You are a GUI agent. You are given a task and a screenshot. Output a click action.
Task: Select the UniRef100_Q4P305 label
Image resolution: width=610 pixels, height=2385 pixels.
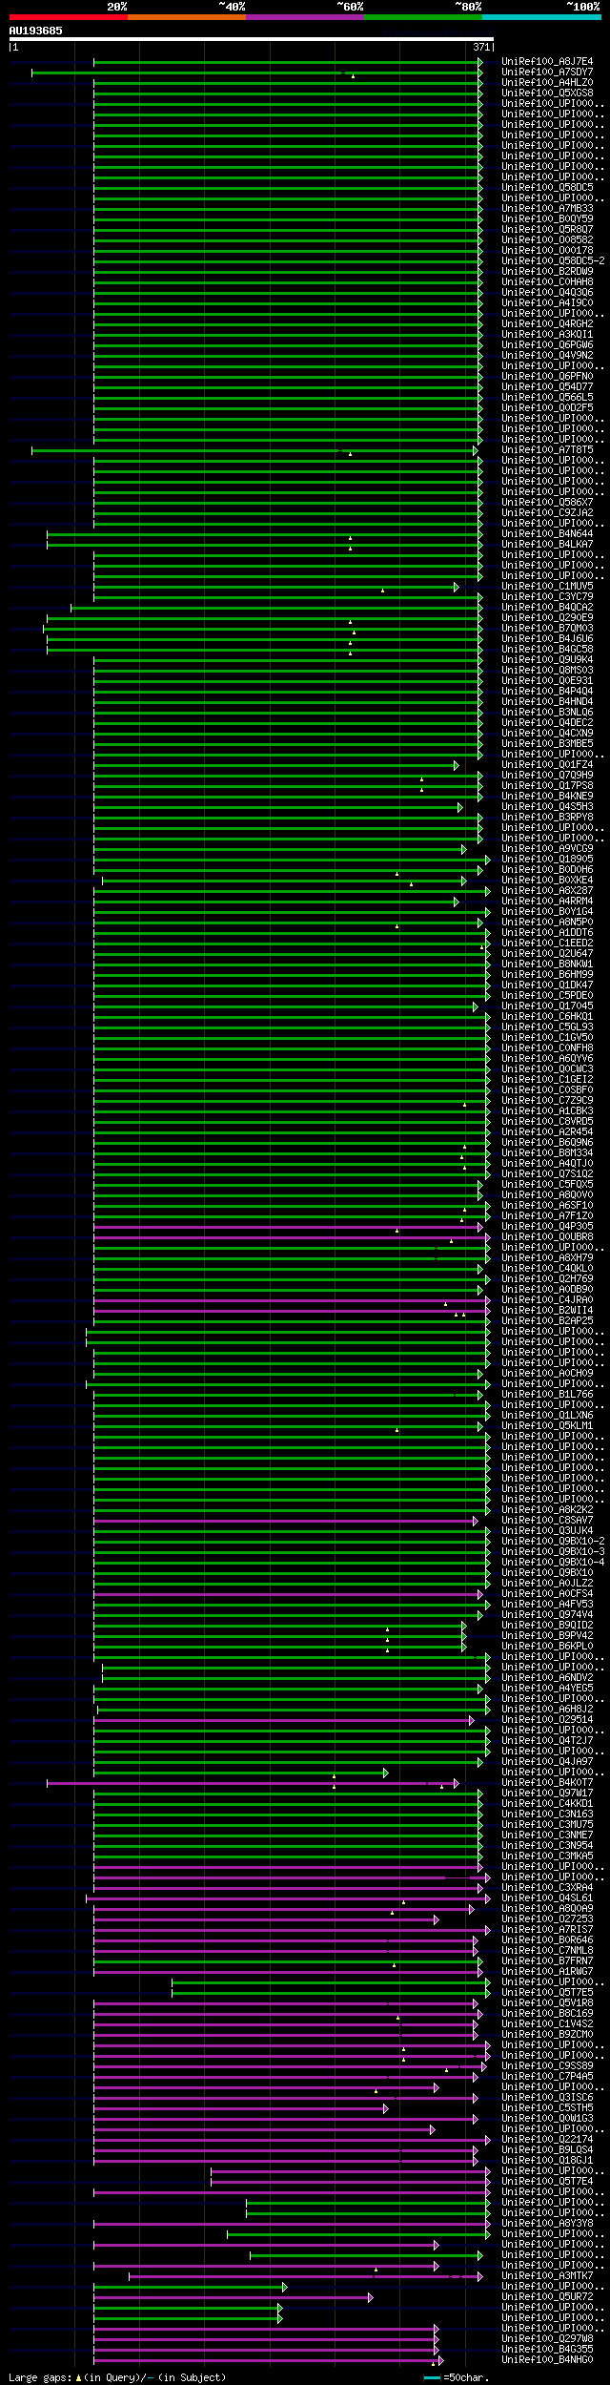[547, 1227]
